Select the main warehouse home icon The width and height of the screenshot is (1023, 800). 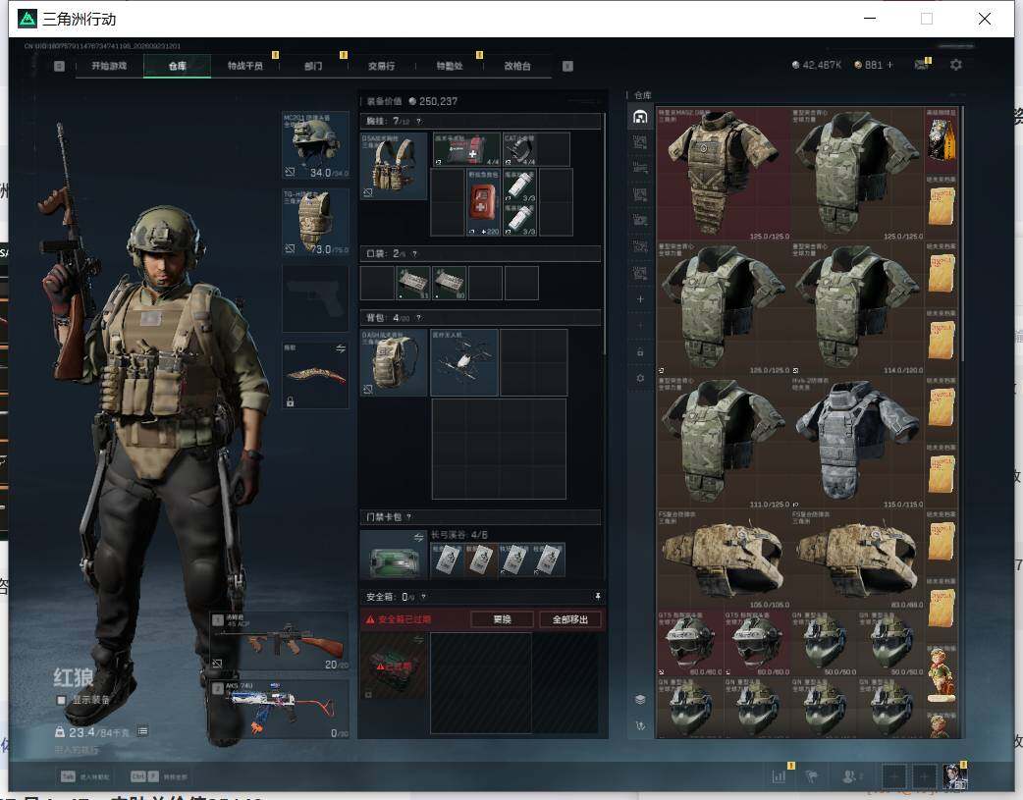[640, 117]
